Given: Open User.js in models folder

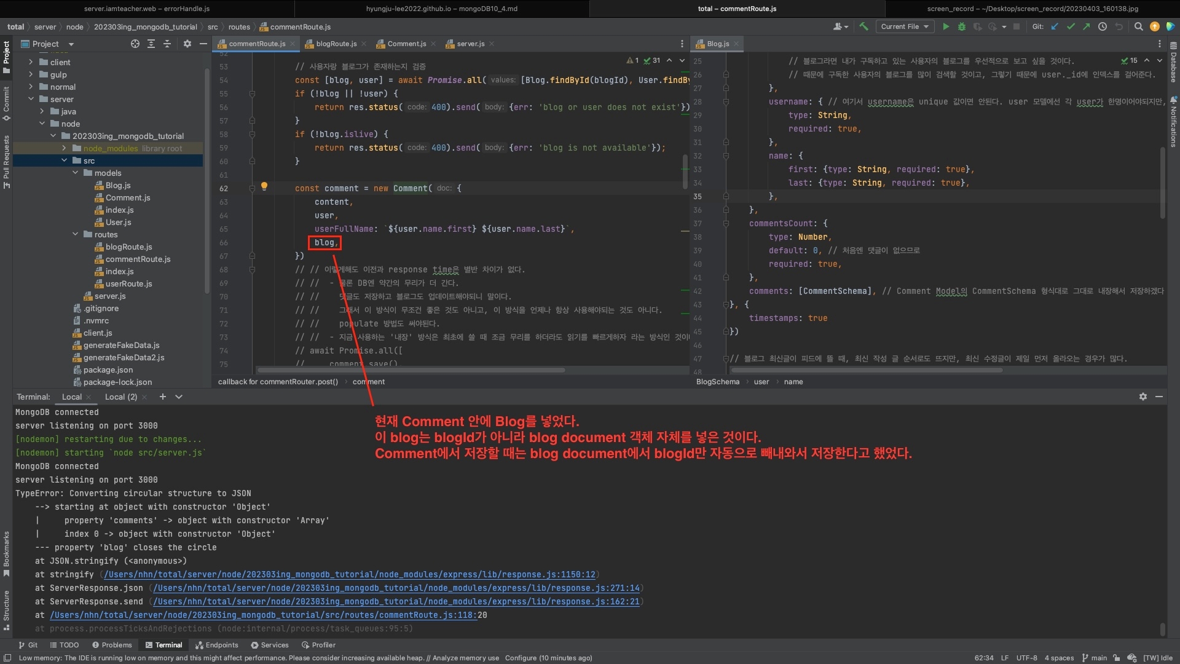Looking at the screenshot, I should point(118,222).
